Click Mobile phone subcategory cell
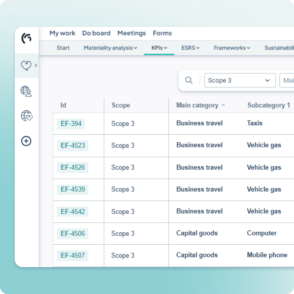Viewport: 294px width, 294px height. click(267, 255)
